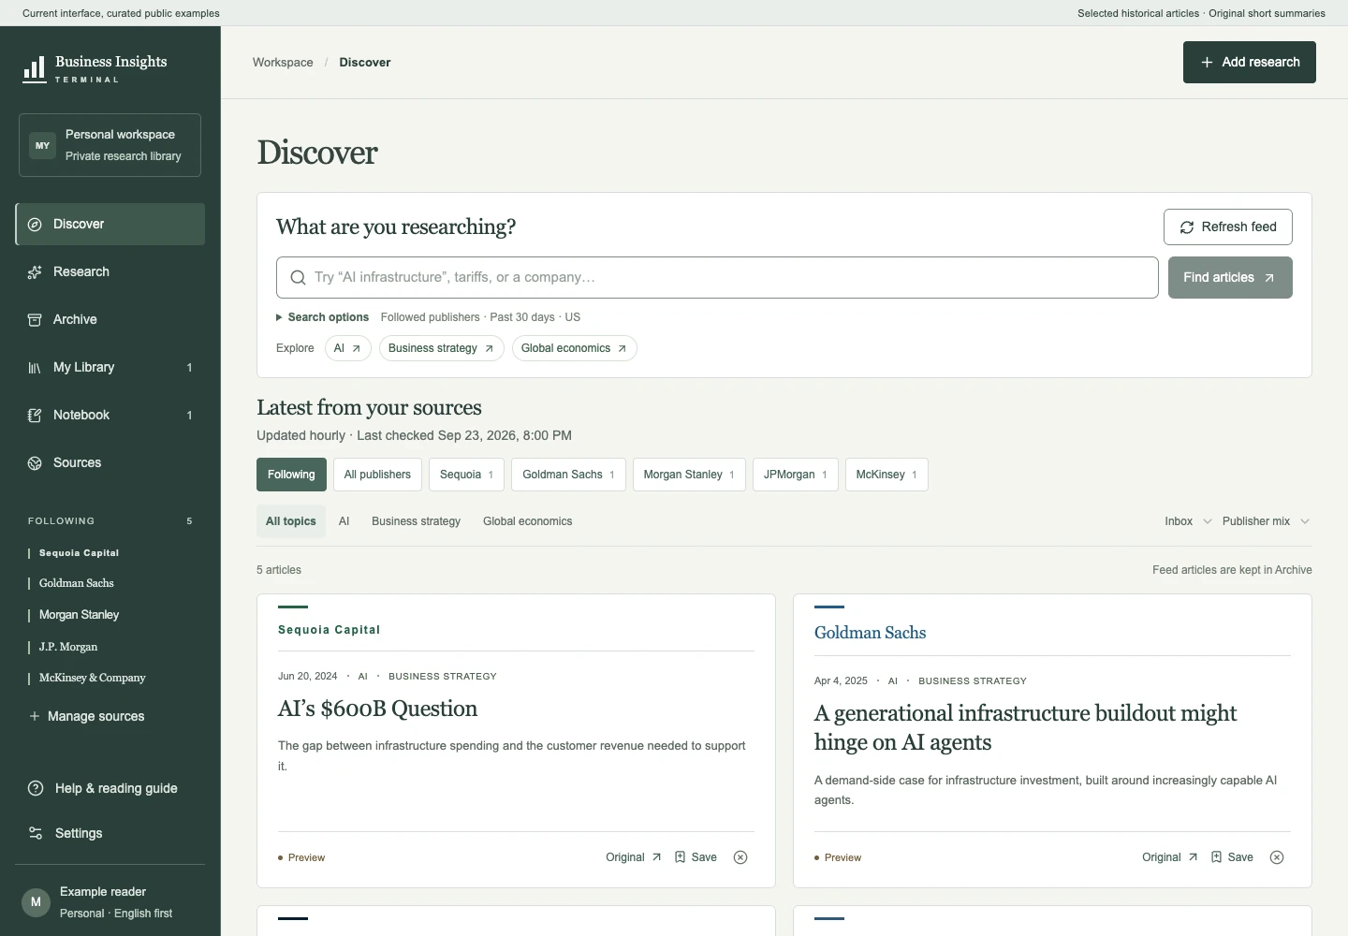1348x936 pixels.
Task: Click the Business strategy explore chip
Action: coord(442,349)
